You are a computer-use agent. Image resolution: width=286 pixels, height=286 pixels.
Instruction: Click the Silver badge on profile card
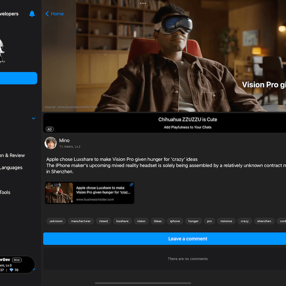pyautogui.click(x=17, y=260)
